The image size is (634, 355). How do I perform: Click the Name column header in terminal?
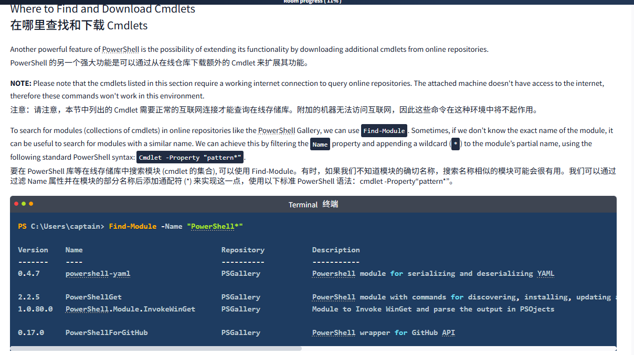(x=74, y=250)
